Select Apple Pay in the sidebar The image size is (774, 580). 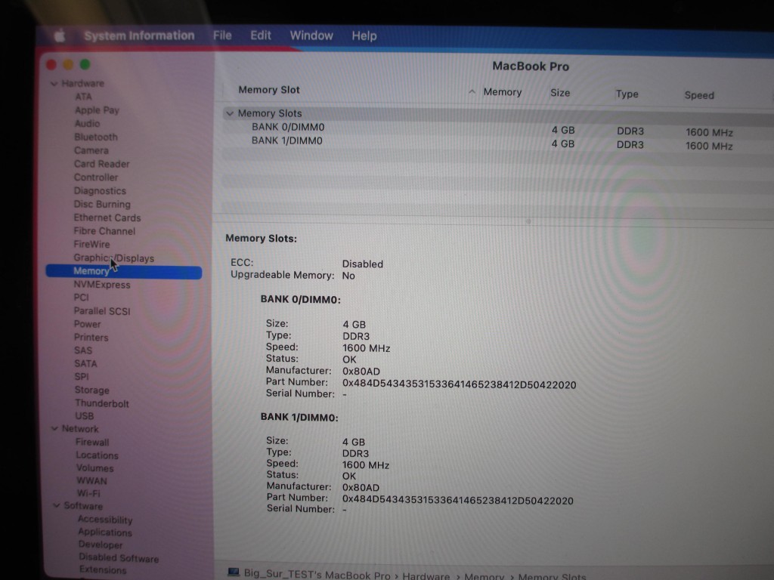click(97, 110)
